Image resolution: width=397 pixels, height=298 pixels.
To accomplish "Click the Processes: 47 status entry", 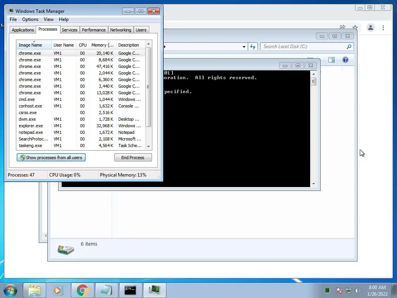I will 21,175.
